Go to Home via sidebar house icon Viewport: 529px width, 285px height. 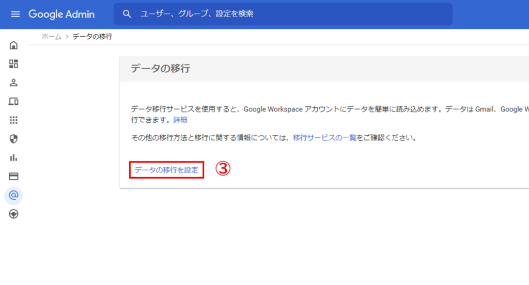[x=13, y=45]
